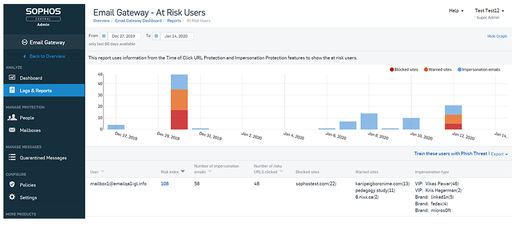Open the From date calendar icon
The width and height of the screenshot is (517, 226).
pos(104,36)
